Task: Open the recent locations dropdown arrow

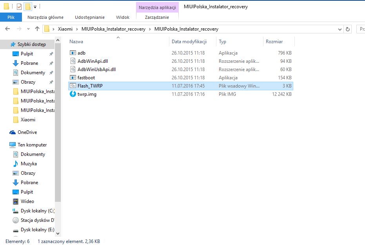Action: (28, 29)
